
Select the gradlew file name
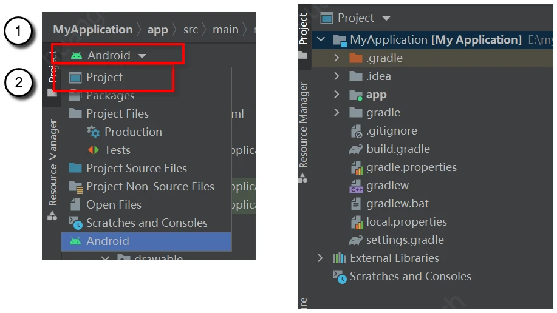coord(388,186)
